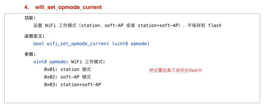
Task: Click 设置 WiFi 工作模式 in the description
Action: 55,25
